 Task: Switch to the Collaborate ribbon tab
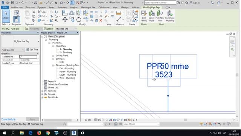(x=104, y=8)
